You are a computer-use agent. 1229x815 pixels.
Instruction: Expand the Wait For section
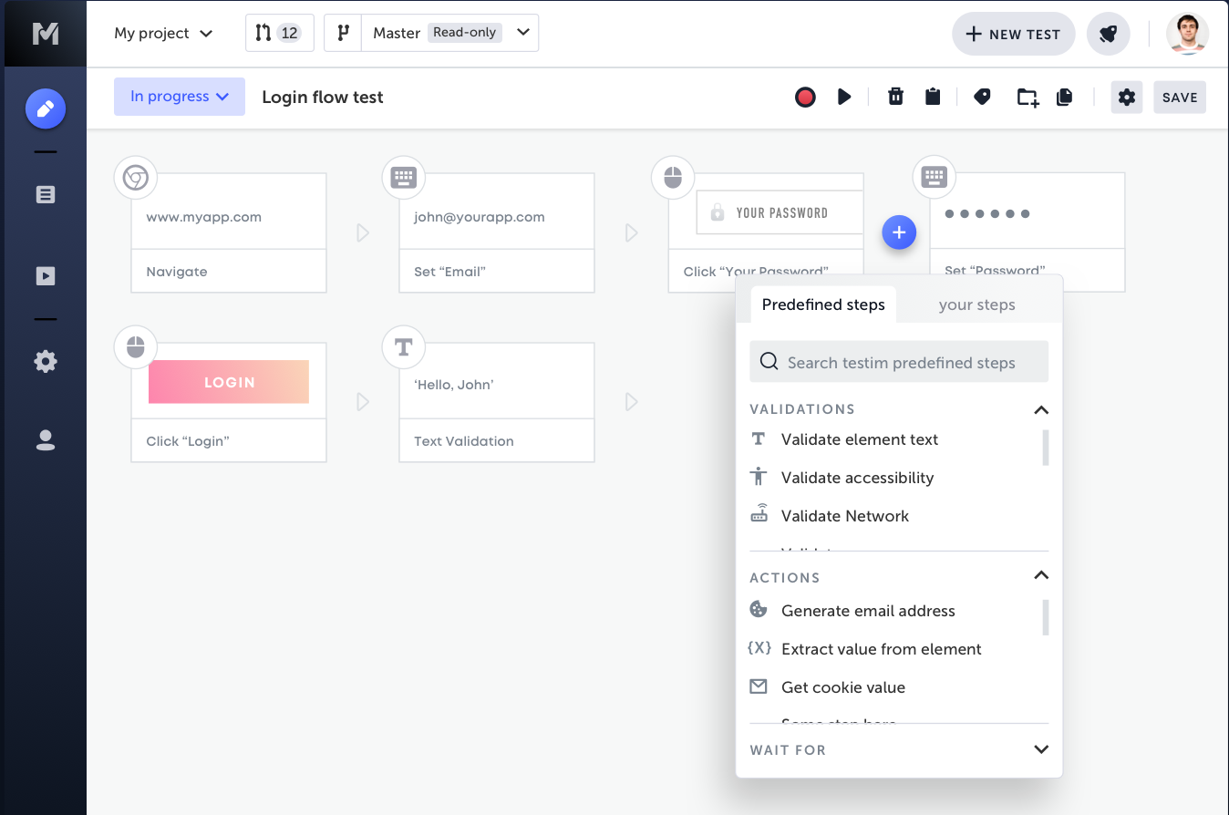(1041, 749)
